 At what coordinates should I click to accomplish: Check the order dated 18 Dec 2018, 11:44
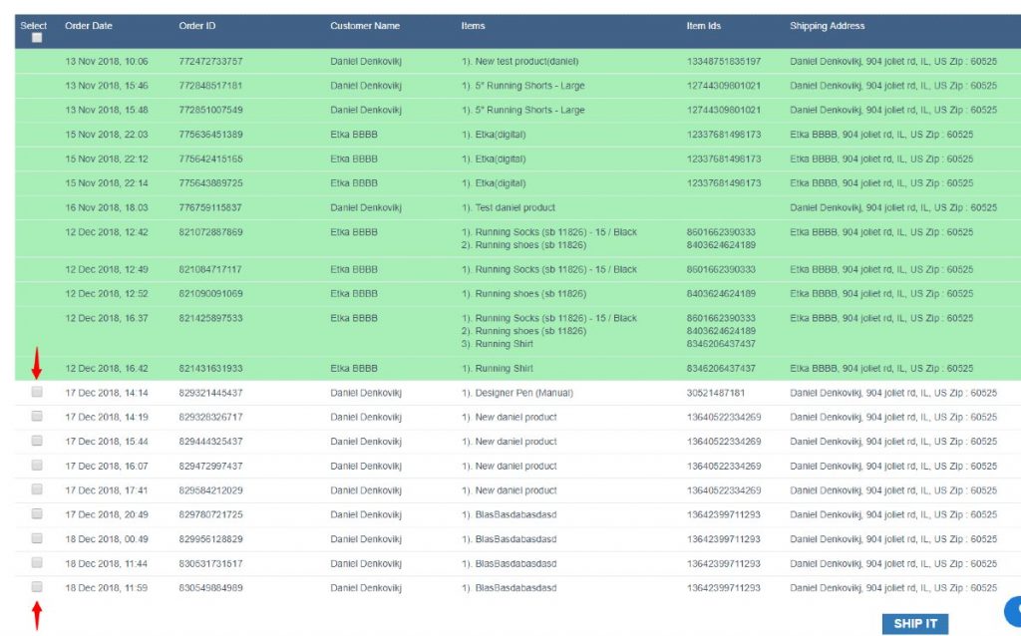tap(36, 563)
